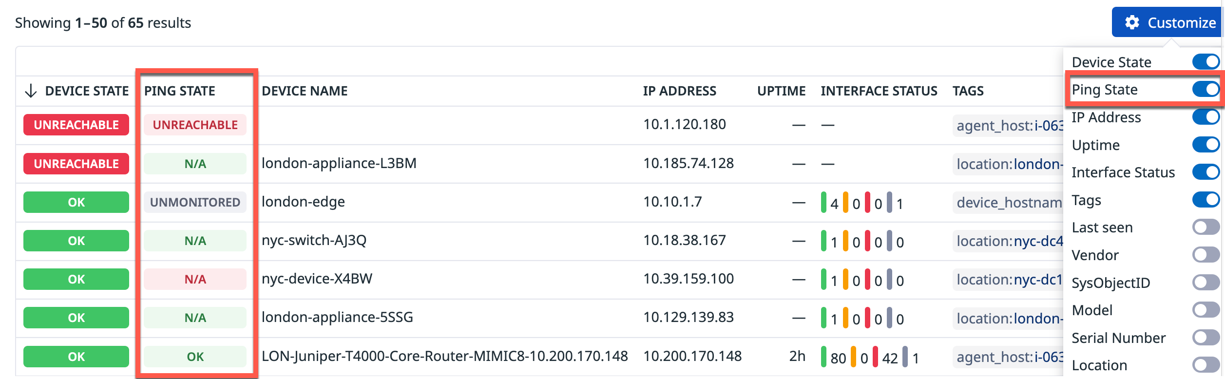Toggle off the Device State column

pyautogui.click(x=1206, y=62)
